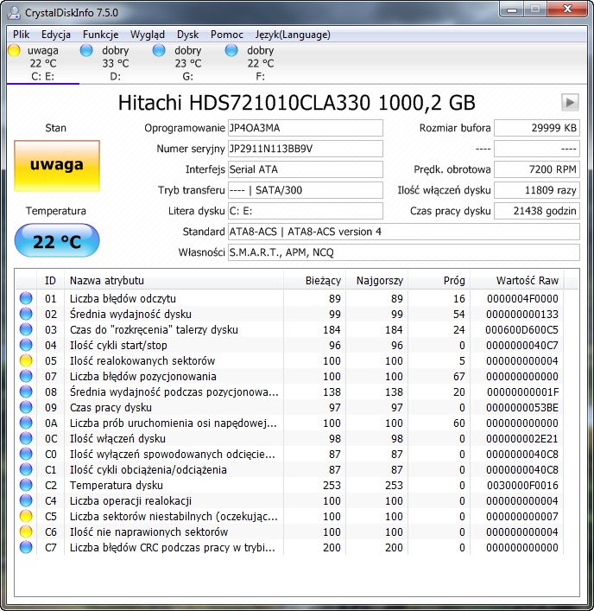Click the Tryb transferu field SATA/300
Screen dimensions: 594x611
tap(305, 190)
